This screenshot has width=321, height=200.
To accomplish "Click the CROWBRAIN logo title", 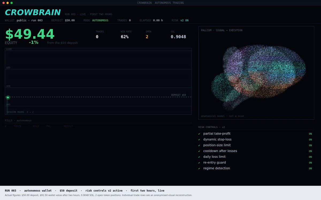I will point(33,12).
